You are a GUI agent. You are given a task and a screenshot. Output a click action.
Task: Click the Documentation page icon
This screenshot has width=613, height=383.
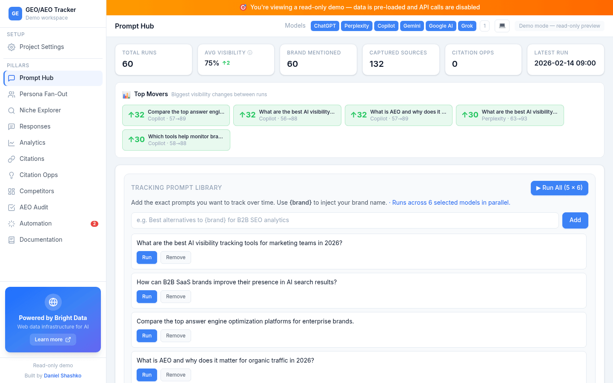point(11,240)
